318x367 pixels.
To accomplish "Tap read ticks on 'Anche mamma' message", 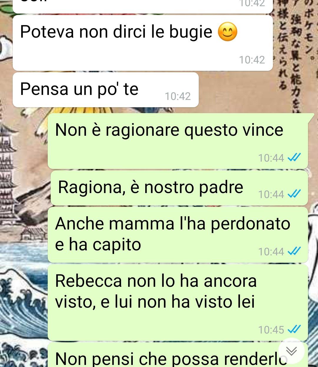I will pos(294,252).
